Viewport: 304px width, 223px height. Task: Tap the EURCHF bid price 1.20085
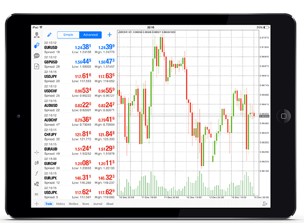83,163
